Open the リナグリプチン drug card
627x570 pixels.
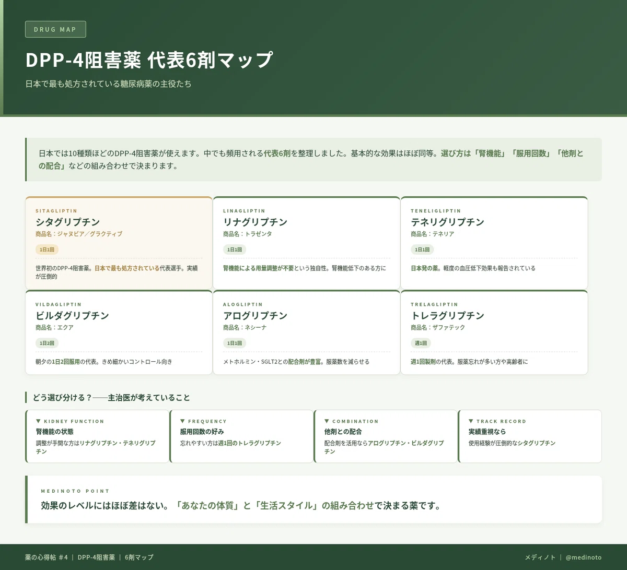306,243
